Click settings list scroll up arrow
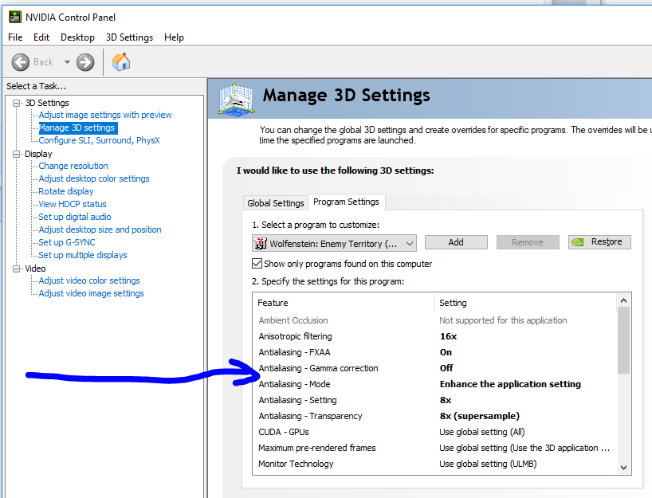This screenshot has width=652, height=498. (x=623, y=300)
